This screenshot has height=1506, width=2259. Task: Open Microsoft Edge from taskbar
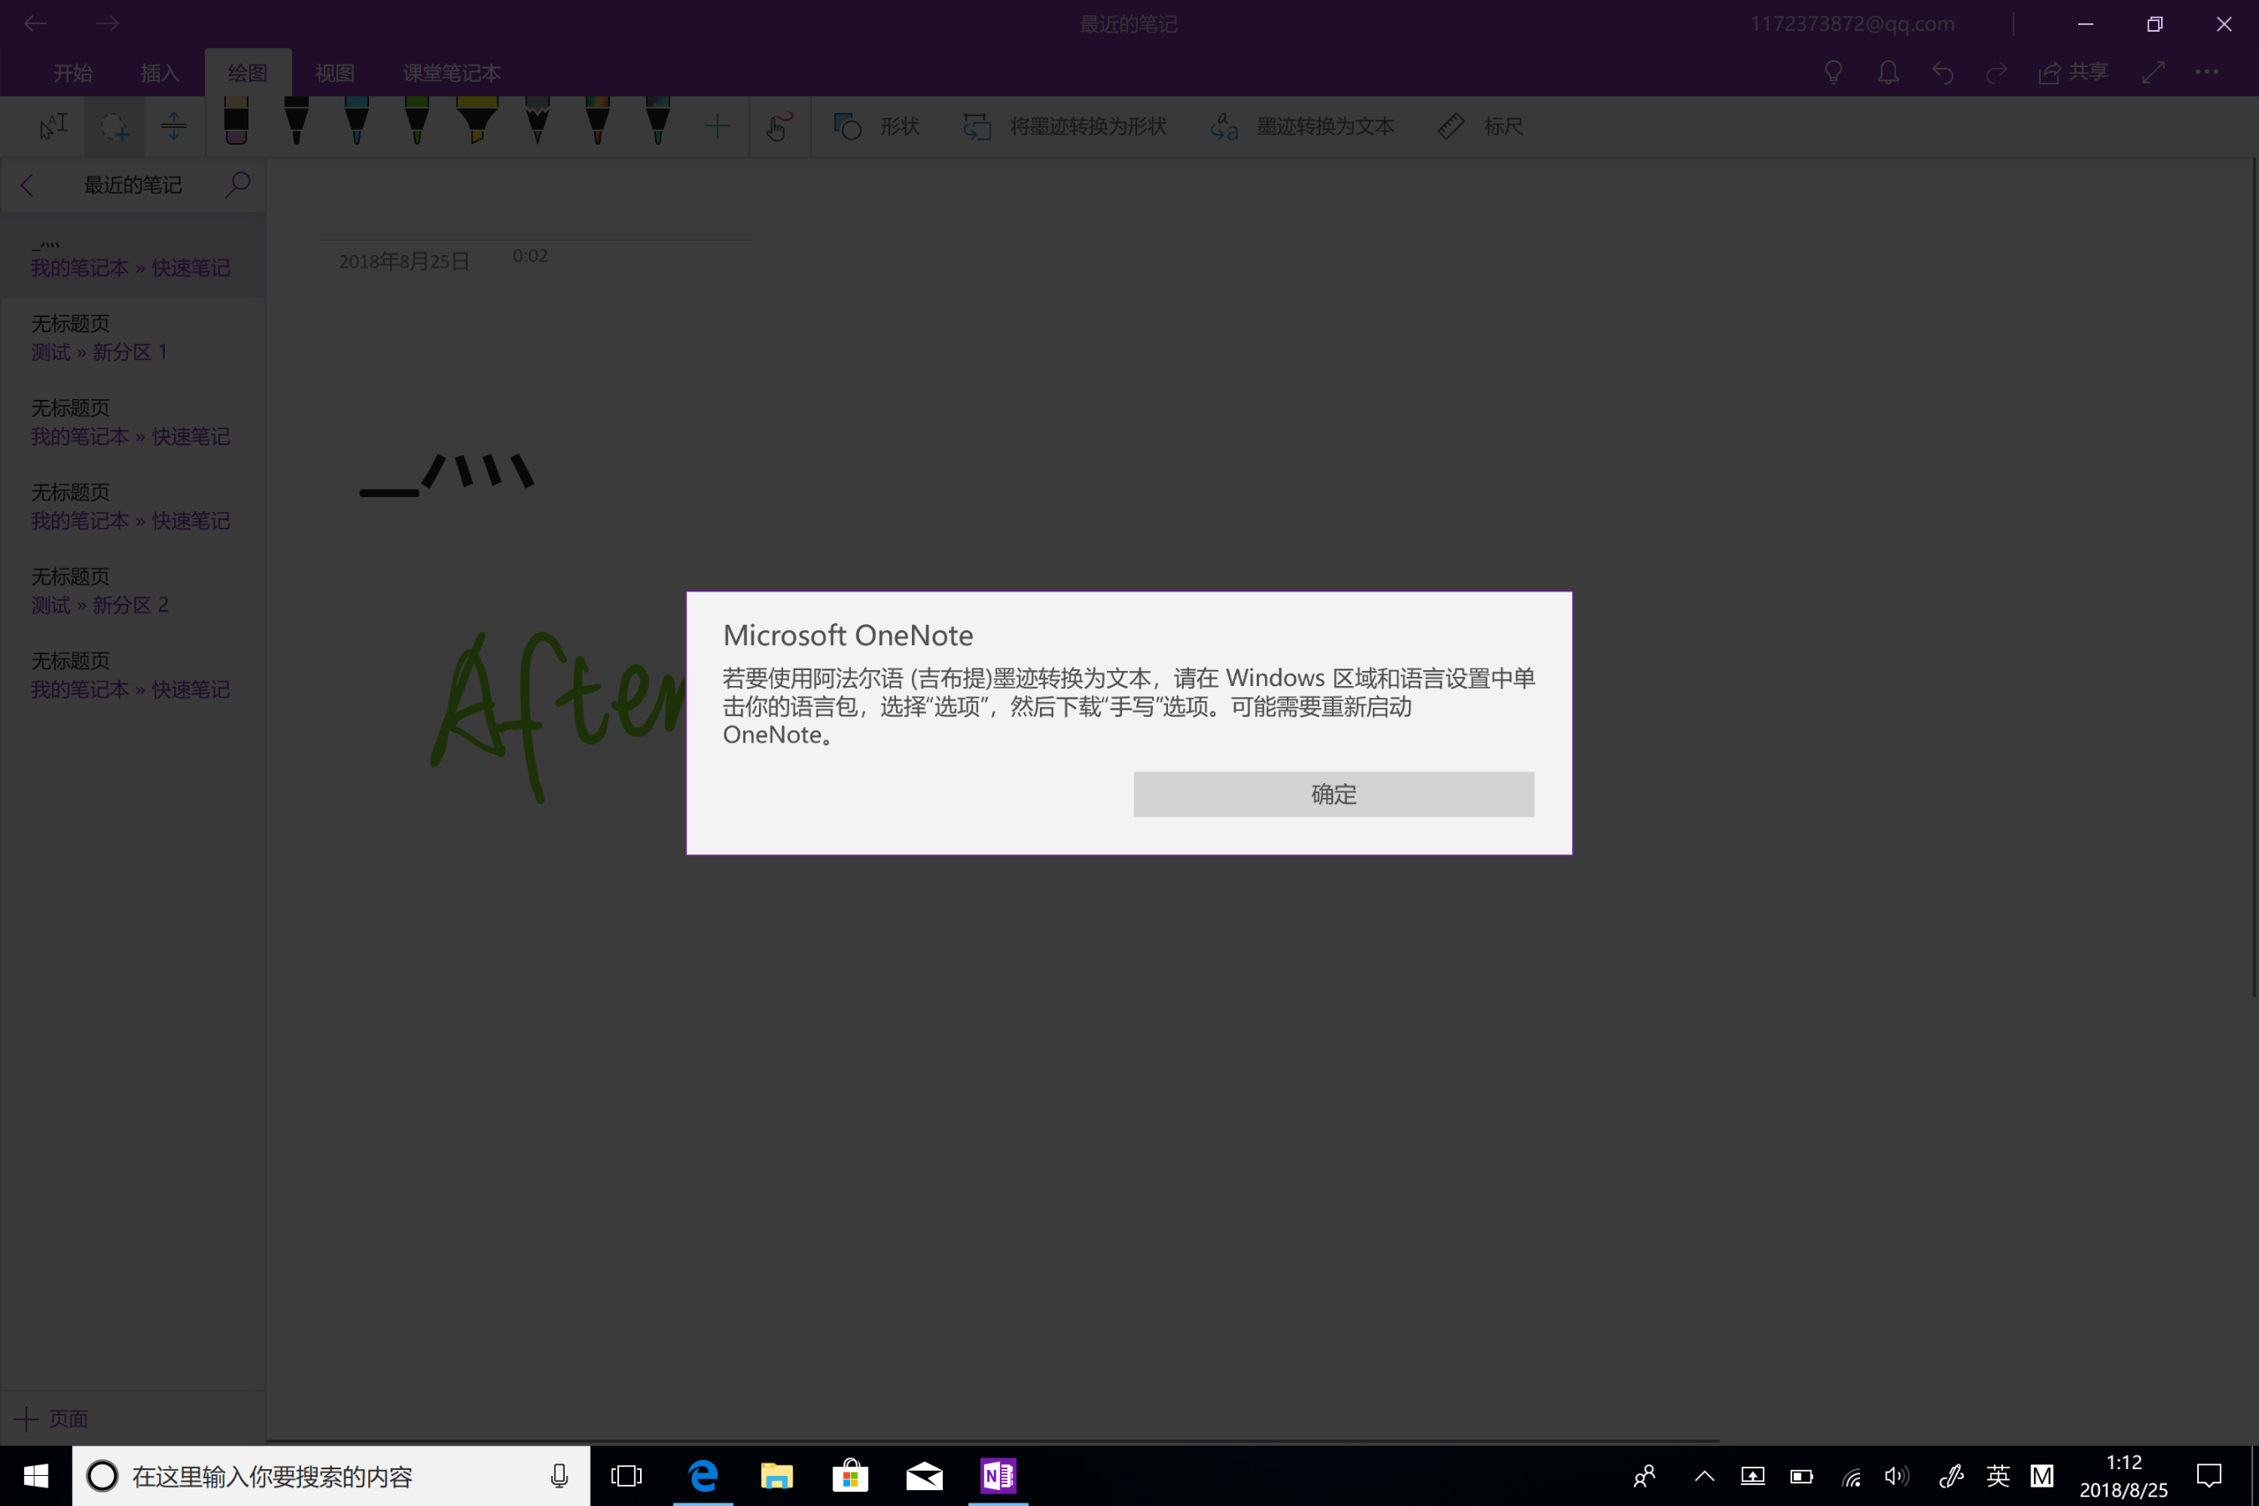[703, 1476]
